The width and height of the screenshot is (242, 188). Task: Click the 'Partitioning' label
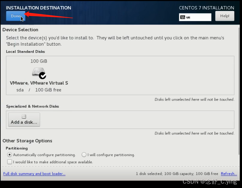pos(17,148)
